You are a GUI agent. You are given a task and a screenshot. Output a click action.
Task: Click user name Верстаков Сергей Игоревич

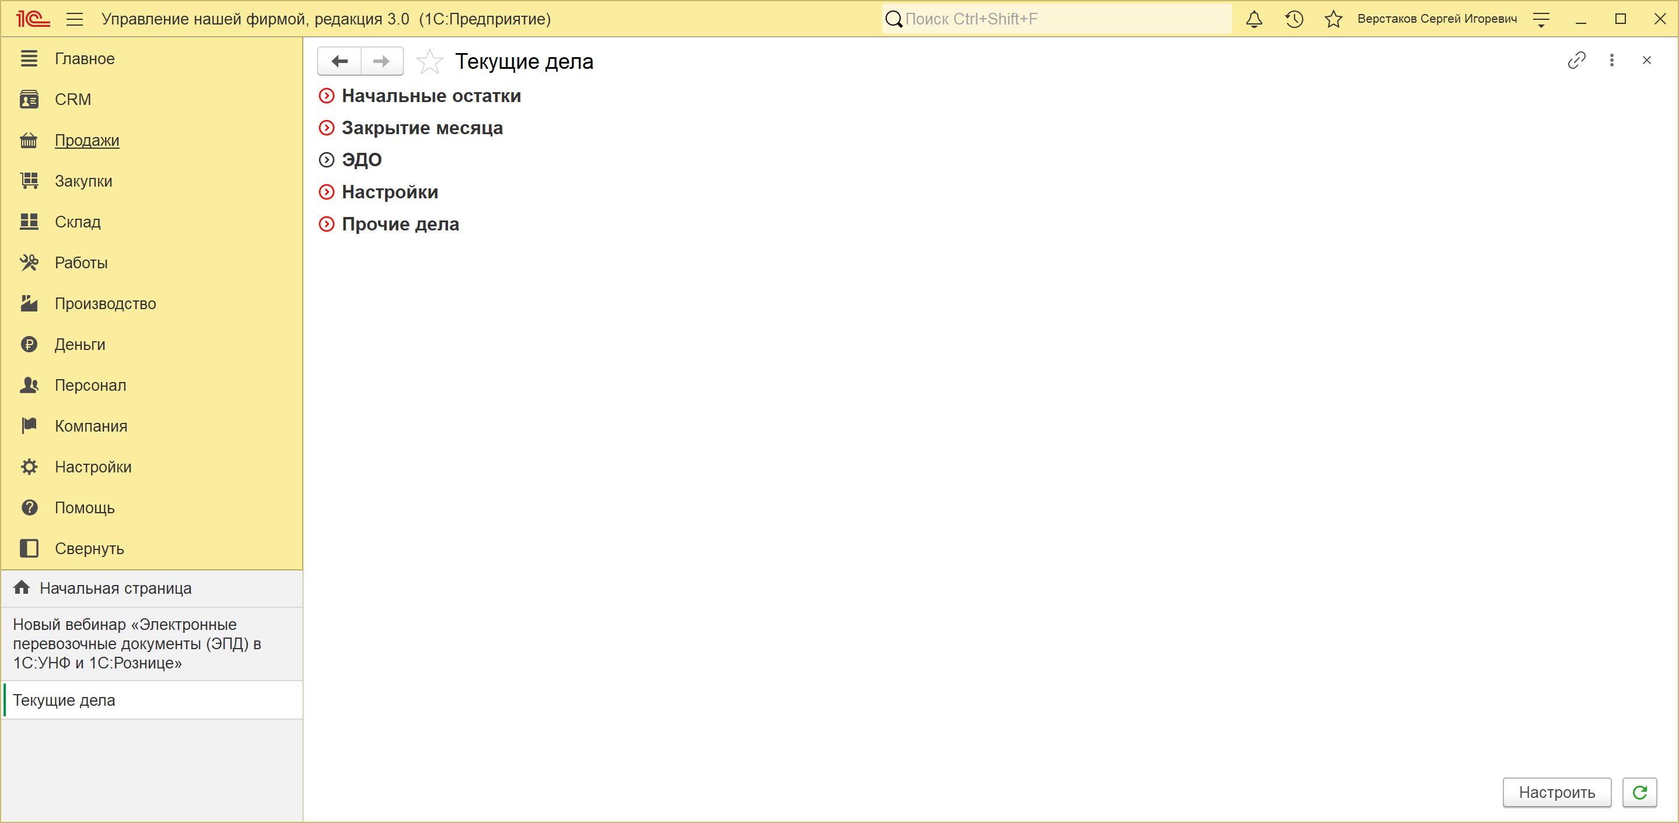[x=1436, y=19]
